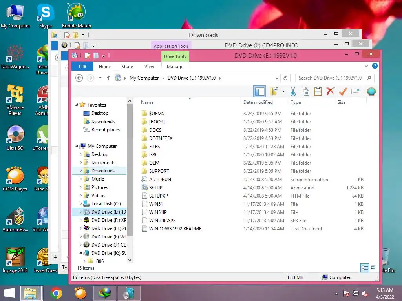This screenshot has width=402, height=301.
Task: Click the Help question mark icon
Action: coord(375,66)
